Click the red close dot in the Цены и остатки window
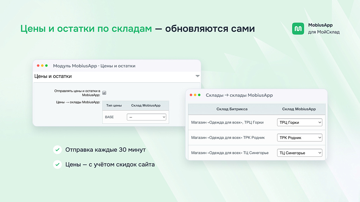This screenshot has width=360, height=202. coord(38,66)
